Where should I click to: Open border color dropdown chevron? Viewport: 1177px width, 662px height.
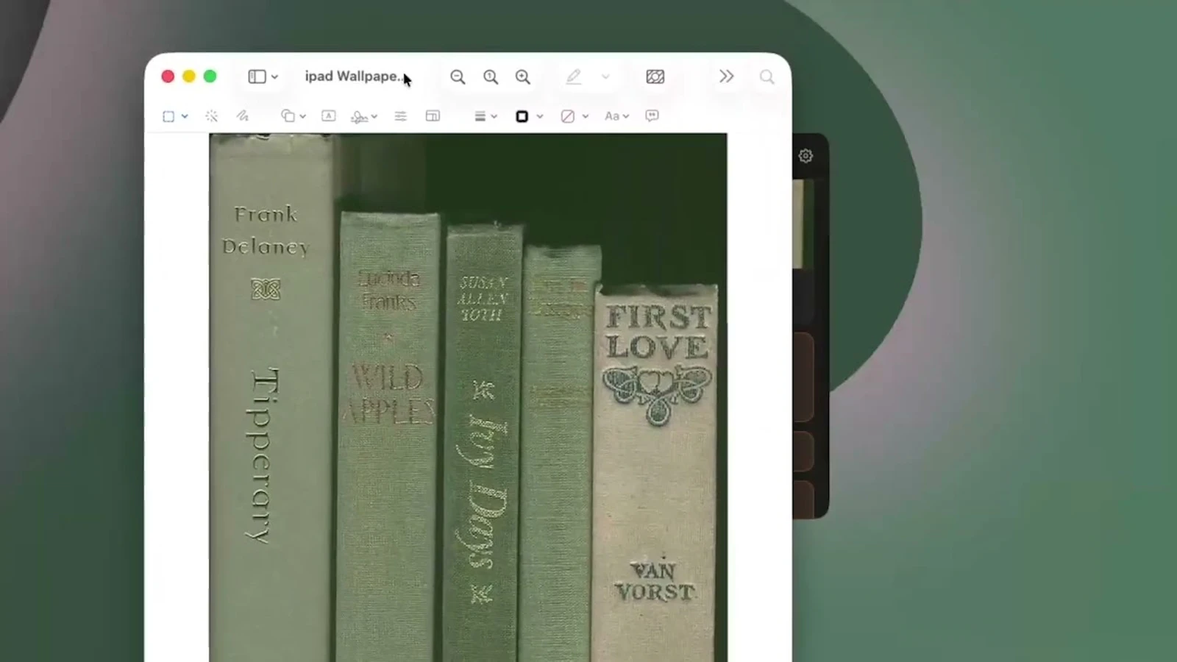tap(540, 116)
